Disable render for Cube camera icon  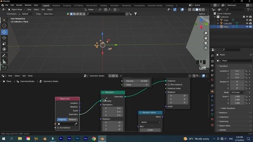tap(250, 20)
